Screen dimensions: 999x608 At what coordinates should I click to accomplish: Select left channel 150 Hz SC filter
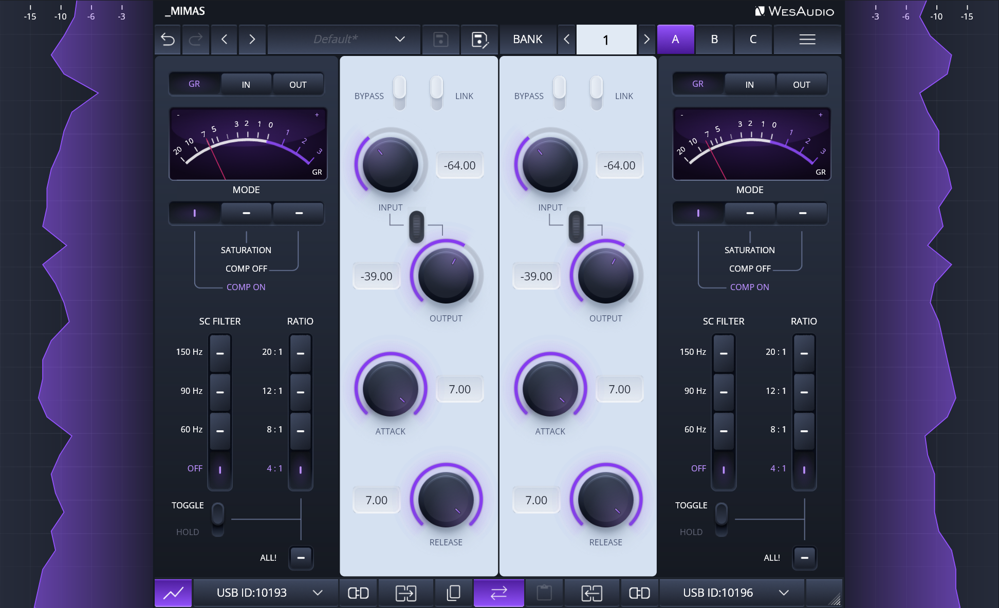pos(220,353)
